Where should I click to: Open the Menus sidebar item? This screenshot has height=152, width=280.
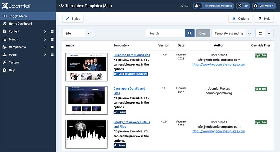13,39
